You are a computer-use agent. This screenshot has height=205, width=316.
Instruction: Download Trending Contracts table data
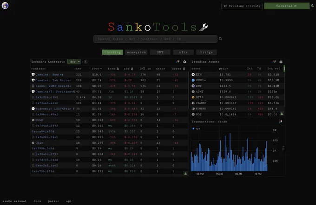click(185, 173)
